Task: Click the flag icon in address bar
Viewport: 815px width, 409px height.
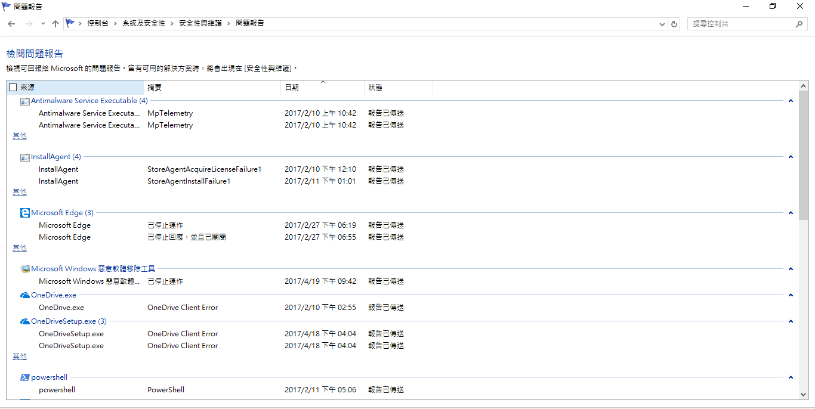Action: coord(70,23)
